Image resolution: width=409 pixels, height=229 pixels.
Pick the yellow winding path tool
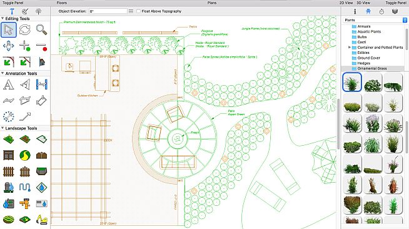[x=25, y=155]
